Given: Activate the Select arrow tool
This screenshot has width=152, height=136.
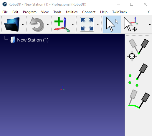Looking at the screenshot, I should pos(112,24).
